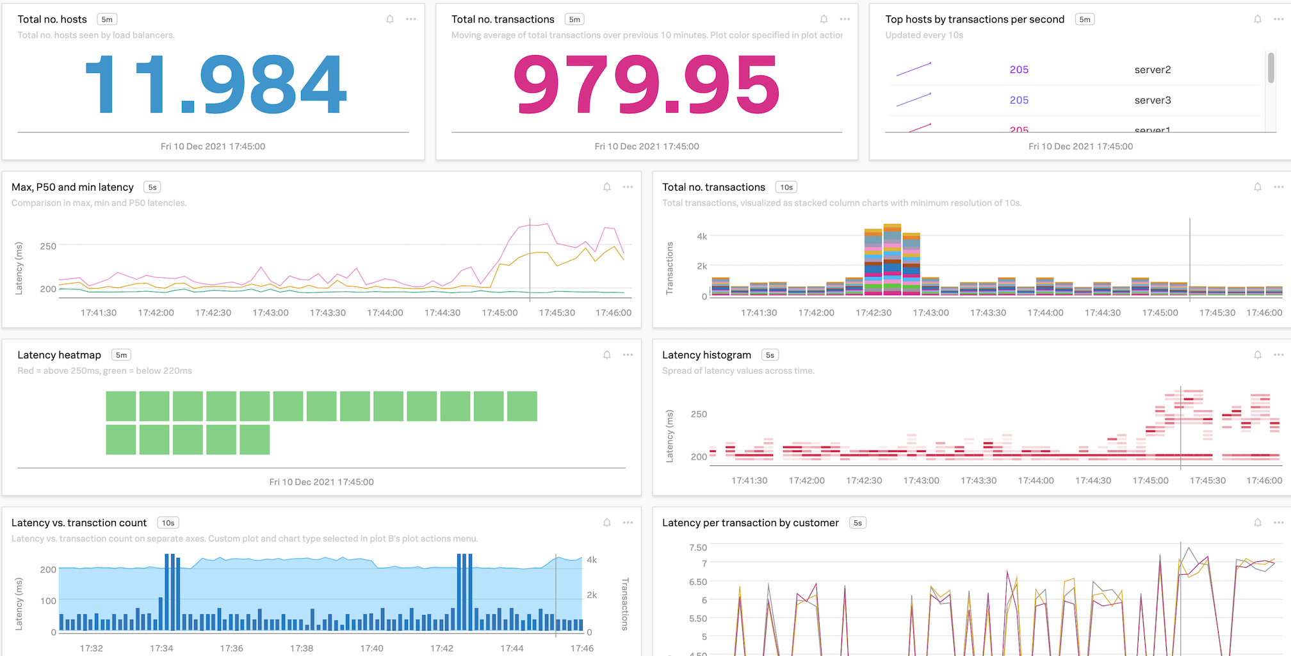Click first green square in Latency heatmap
The width and height of the screenshot is (1291, 656).
pyautogui.click(x=120, y=406)
